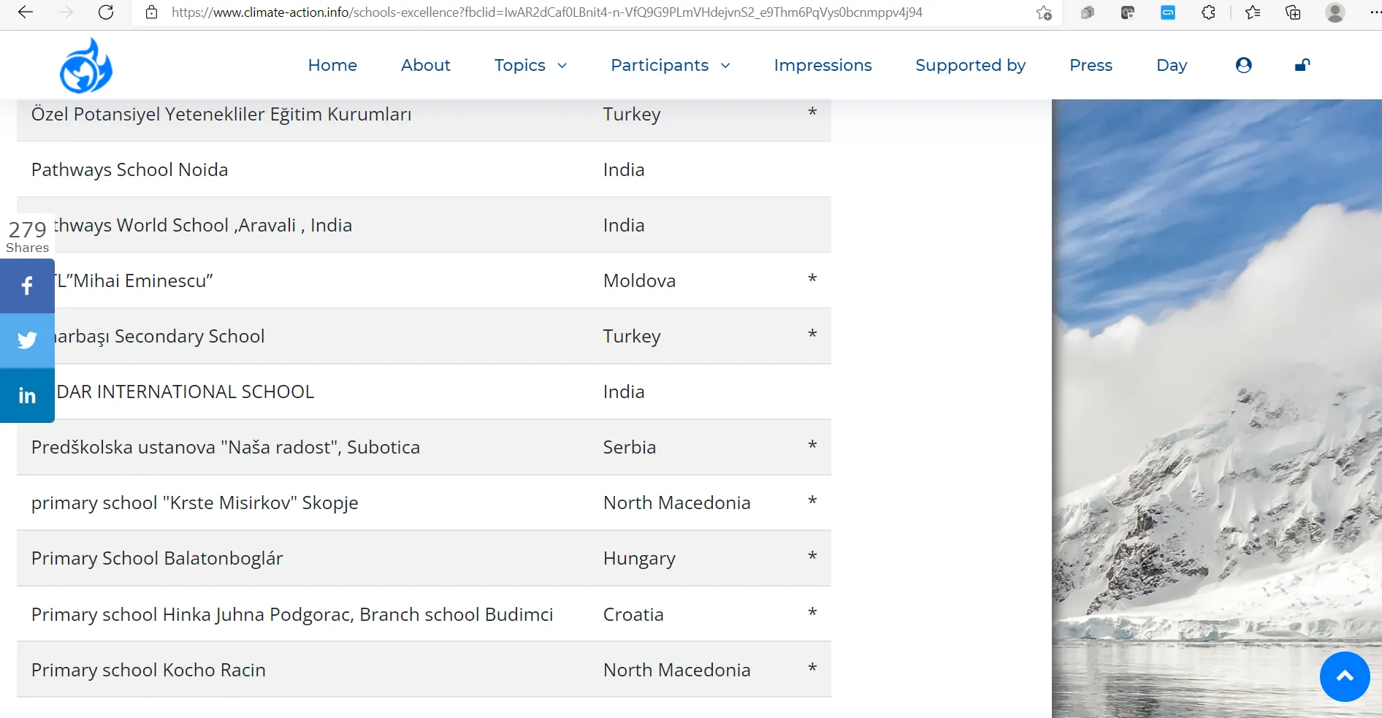Open the Home menu item
The height and width of the screenshot is (718, 1382).
pos(332,65)
